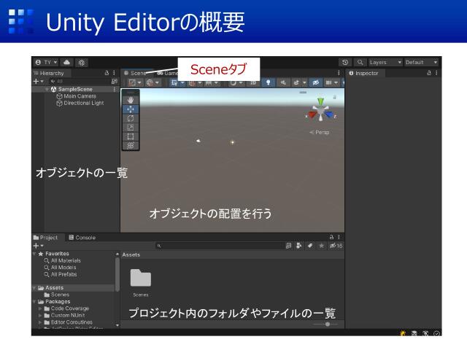The height and width of the screenshot is (350, 467).
Task: Click the global search magnifier icon
Action: click(x=360, y=63)
